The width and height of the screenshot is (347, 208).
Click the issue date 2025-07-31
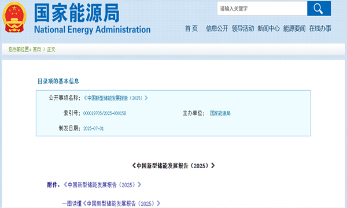93,128
